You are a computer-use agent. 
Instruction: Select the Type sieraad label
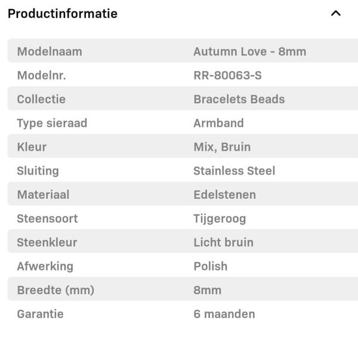(52, 123)
